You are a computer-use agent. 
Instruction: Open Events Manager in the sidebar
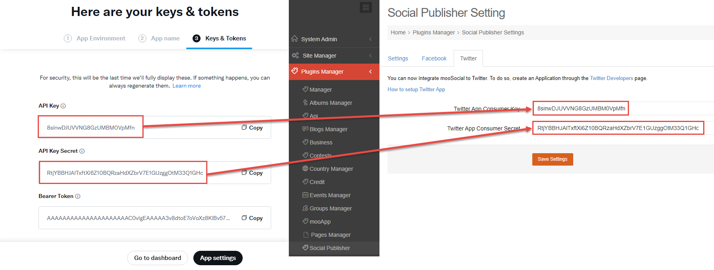point(330,195)
